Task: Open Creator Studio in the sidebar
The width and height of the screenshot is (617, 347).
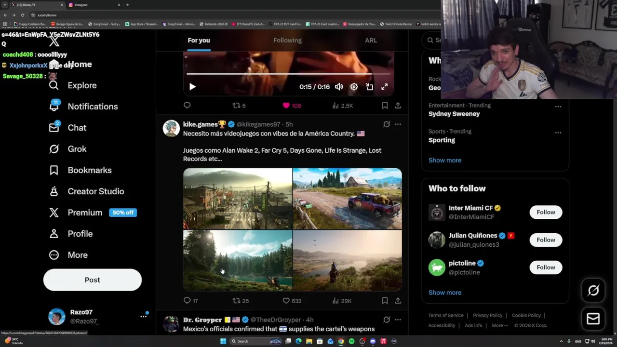Action: (86, 191)
